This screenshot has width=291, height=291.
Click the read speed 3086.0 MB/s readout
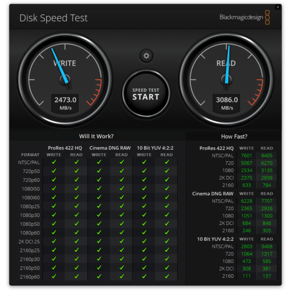pyautogui.click(x=227, y=103)
